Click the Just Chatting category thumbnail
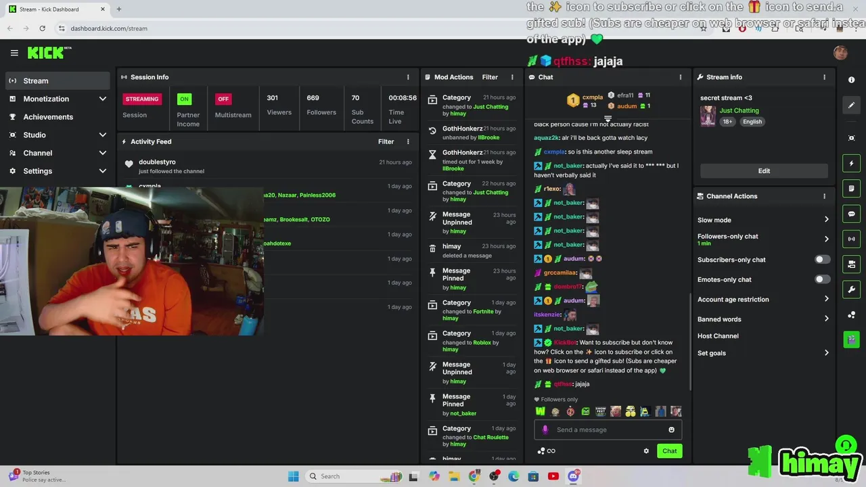866x487 pixels. [708, 116]
